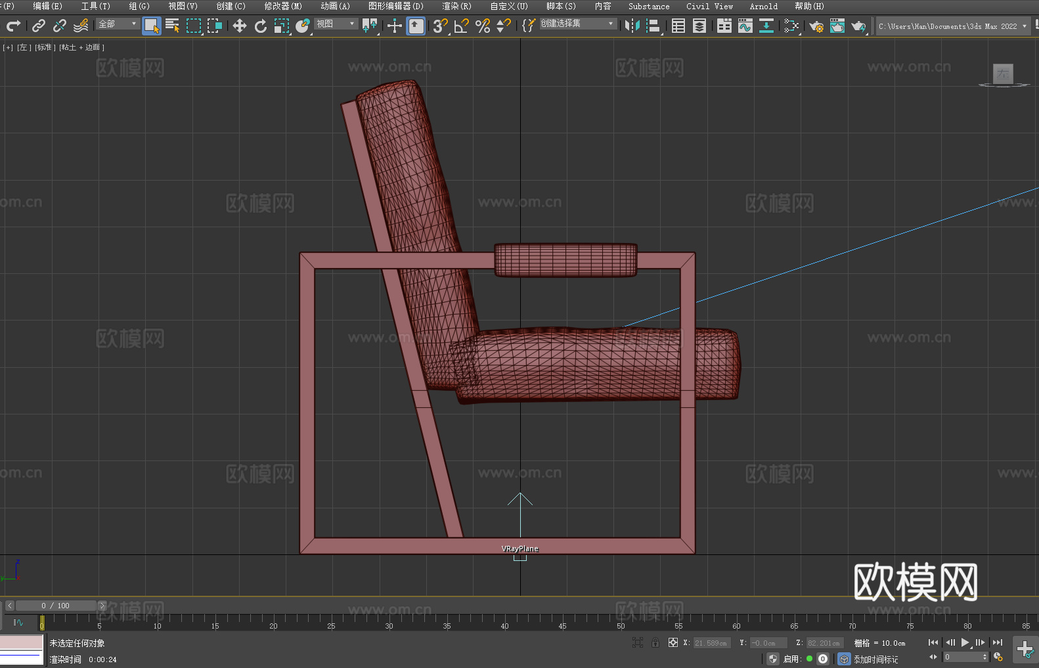This screenshot has width=1039, height=668.
Task: Click Use Pivot Point Center icon
Action: pyautogui.click(x=370, y=26)
